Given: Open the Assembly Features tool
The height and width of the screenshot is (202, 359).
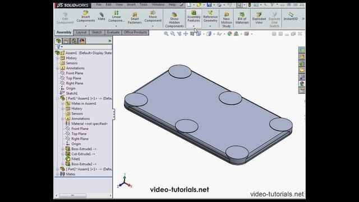Looking at the screenshot, I should [x=194, y=16].
